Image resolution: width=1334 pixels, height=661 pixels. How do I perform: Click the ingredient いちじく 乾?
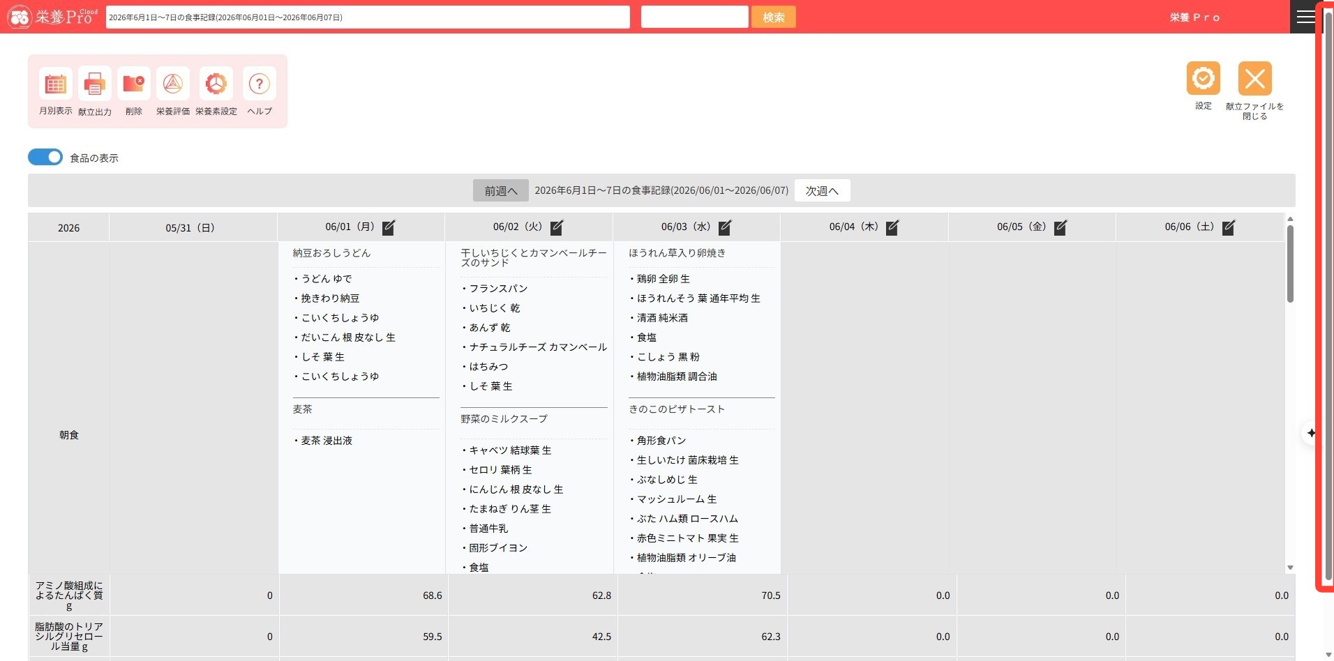pyautogui.click(x=495, y=308)
